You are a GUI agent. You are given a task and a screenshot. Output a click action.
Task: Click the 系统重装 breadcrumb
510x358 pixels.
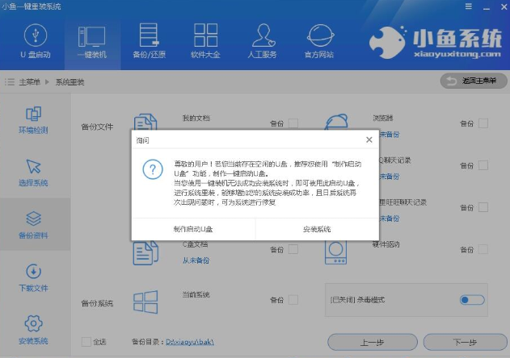70,81
